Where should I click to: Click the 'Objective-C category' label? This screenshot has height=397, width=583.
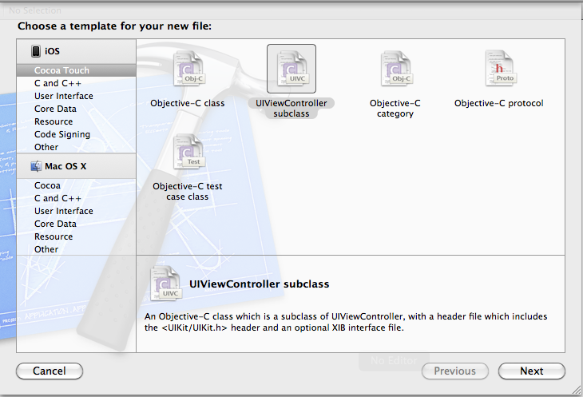395,108
